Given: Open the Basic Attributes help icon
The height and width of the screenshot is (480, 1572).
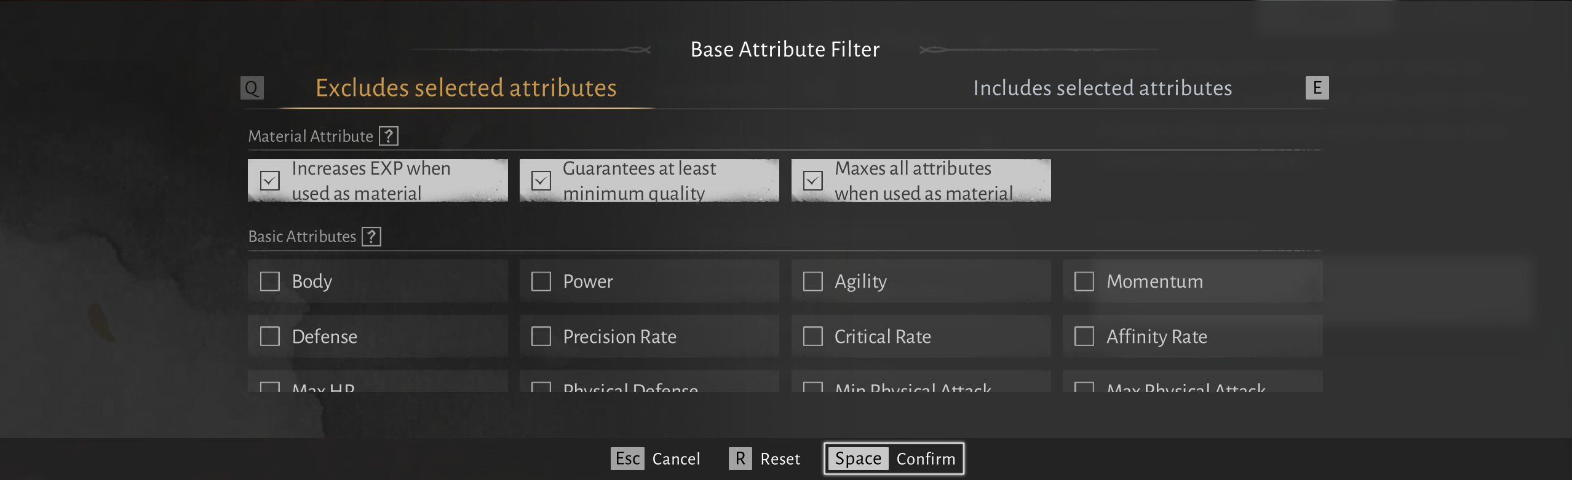Looking at the screenshot, I should pos(371,237).
